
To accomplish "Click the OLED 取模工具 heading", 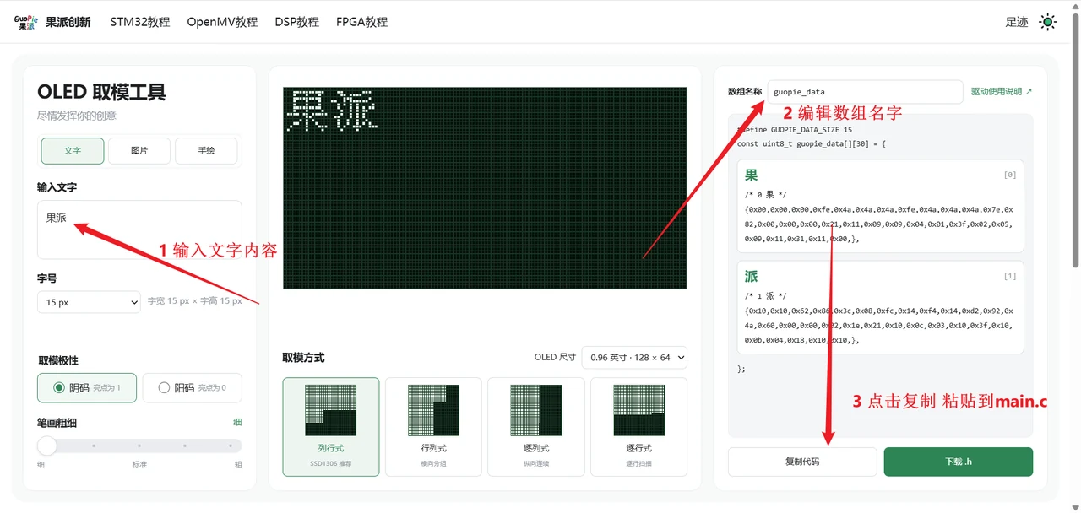I will [101, 92].
